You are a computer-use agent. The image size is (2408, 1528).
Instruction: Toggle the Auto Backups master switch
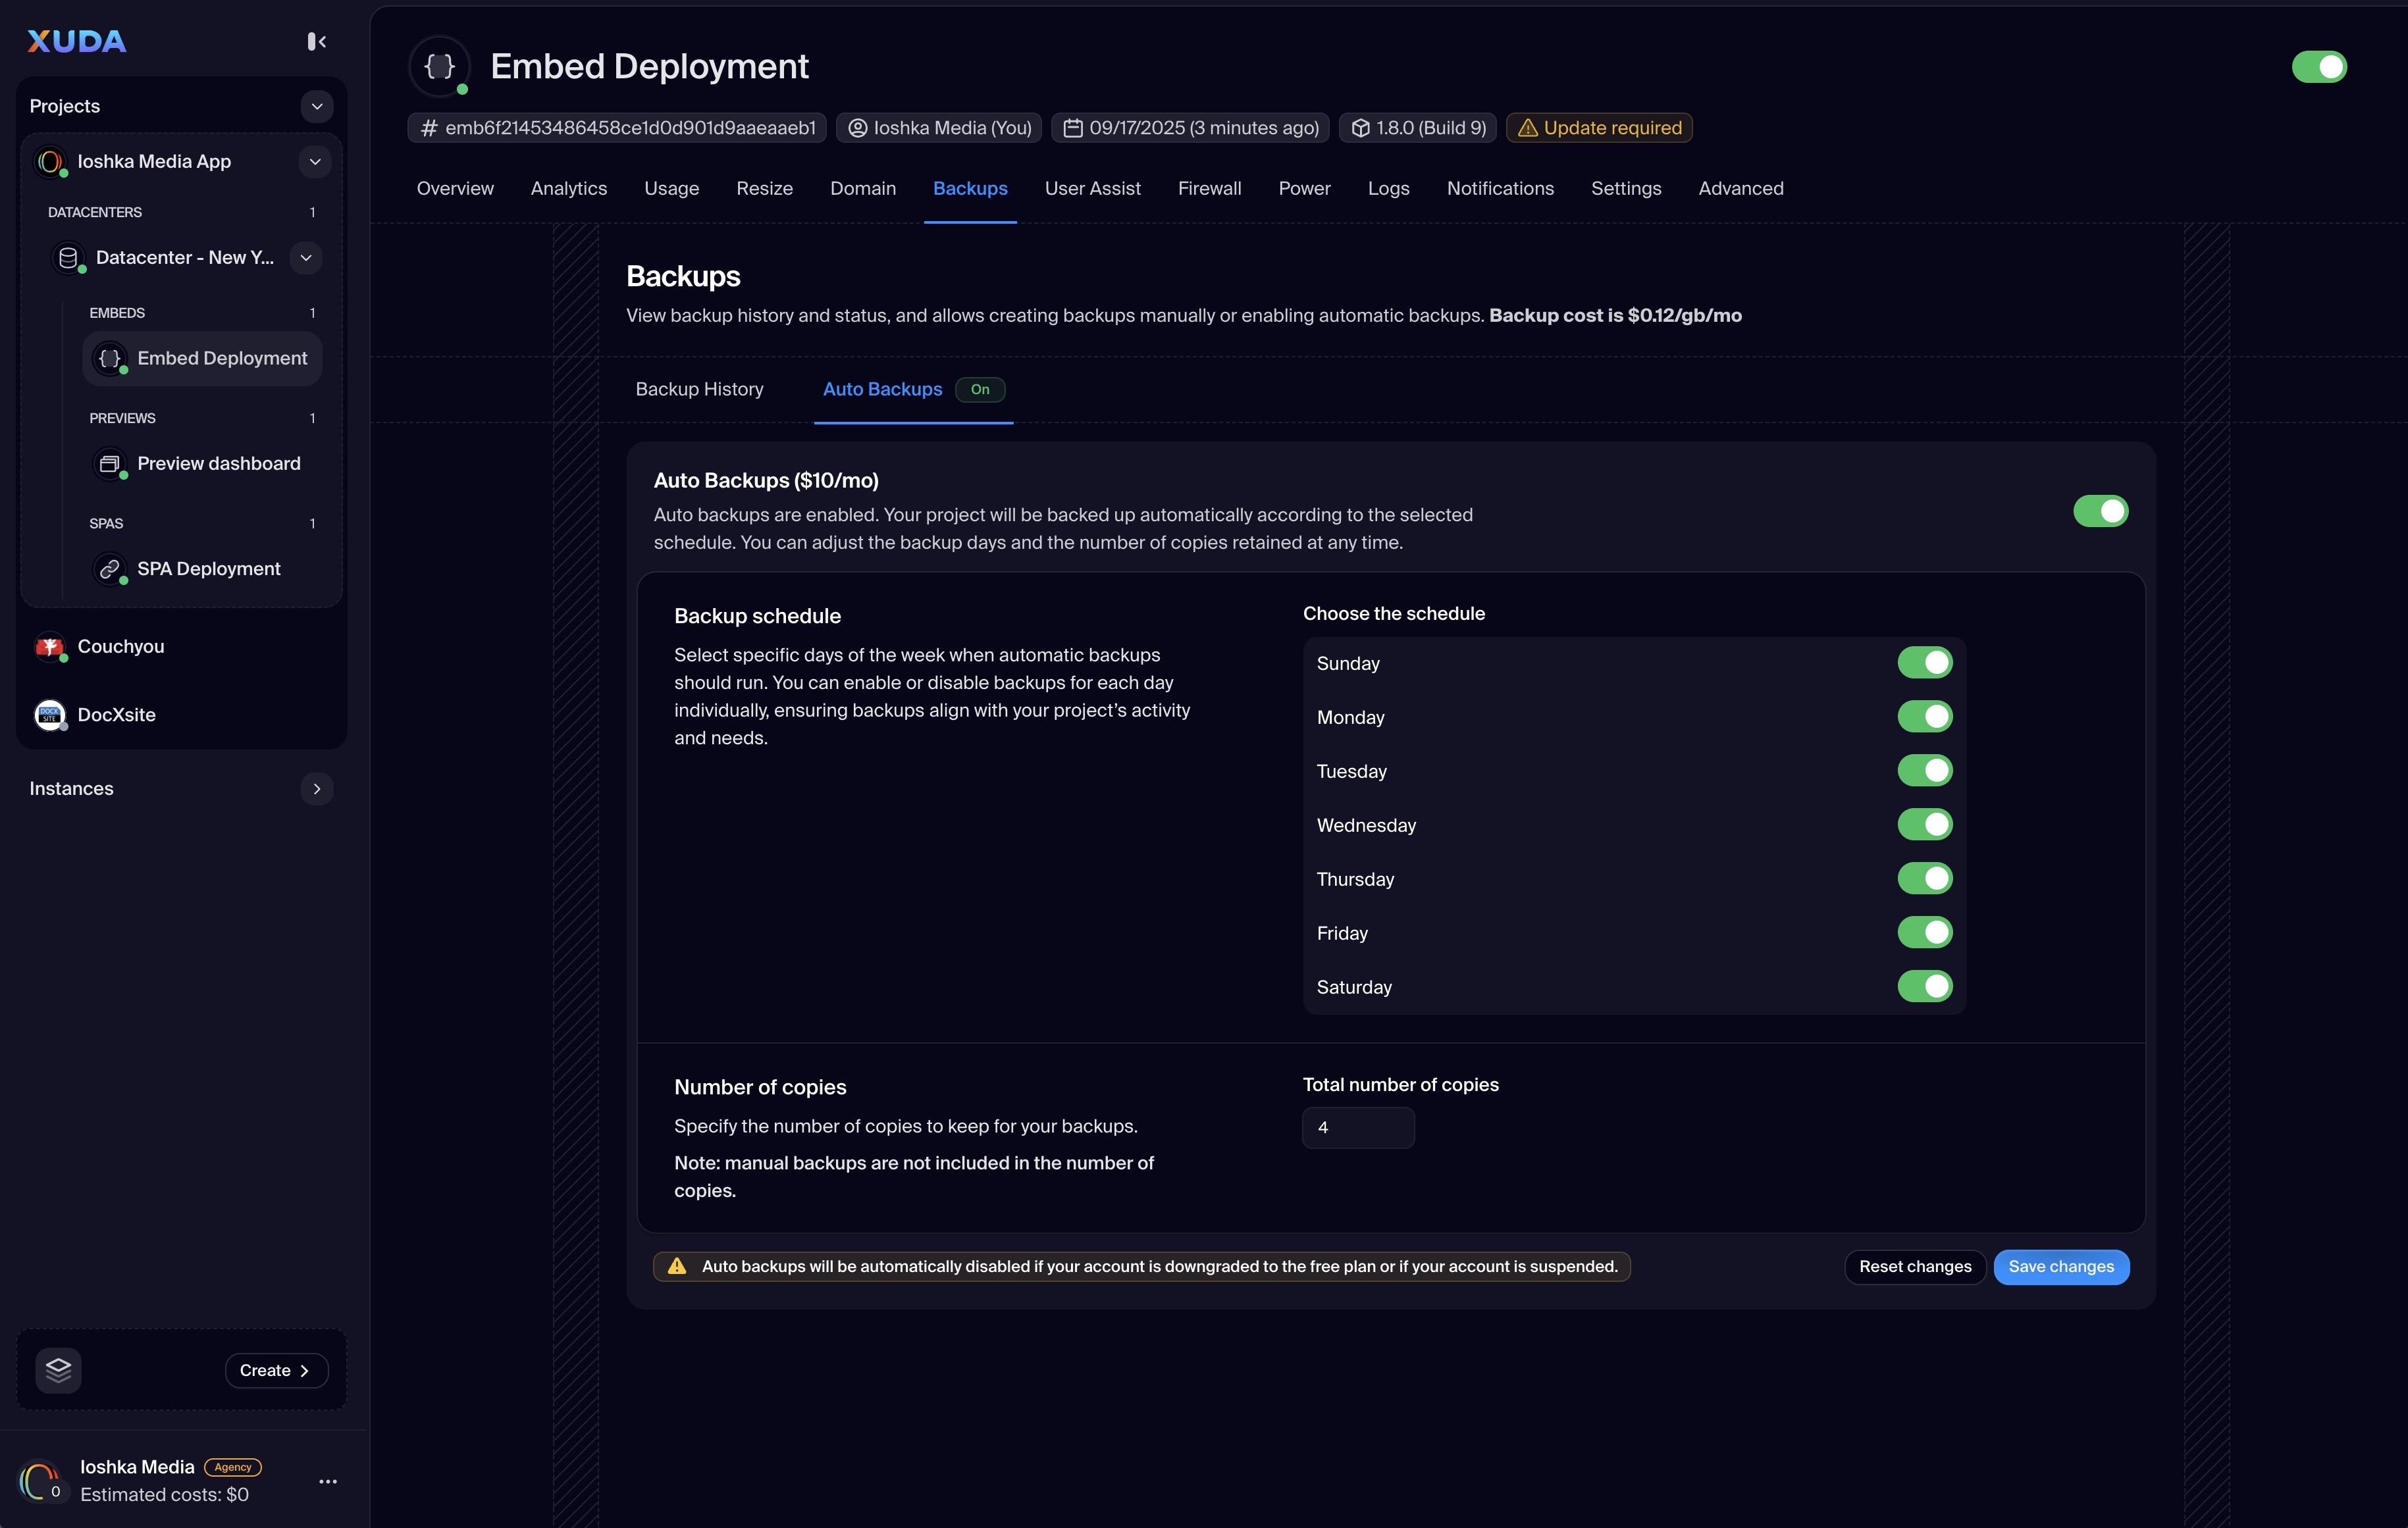tap(2100, 511)
